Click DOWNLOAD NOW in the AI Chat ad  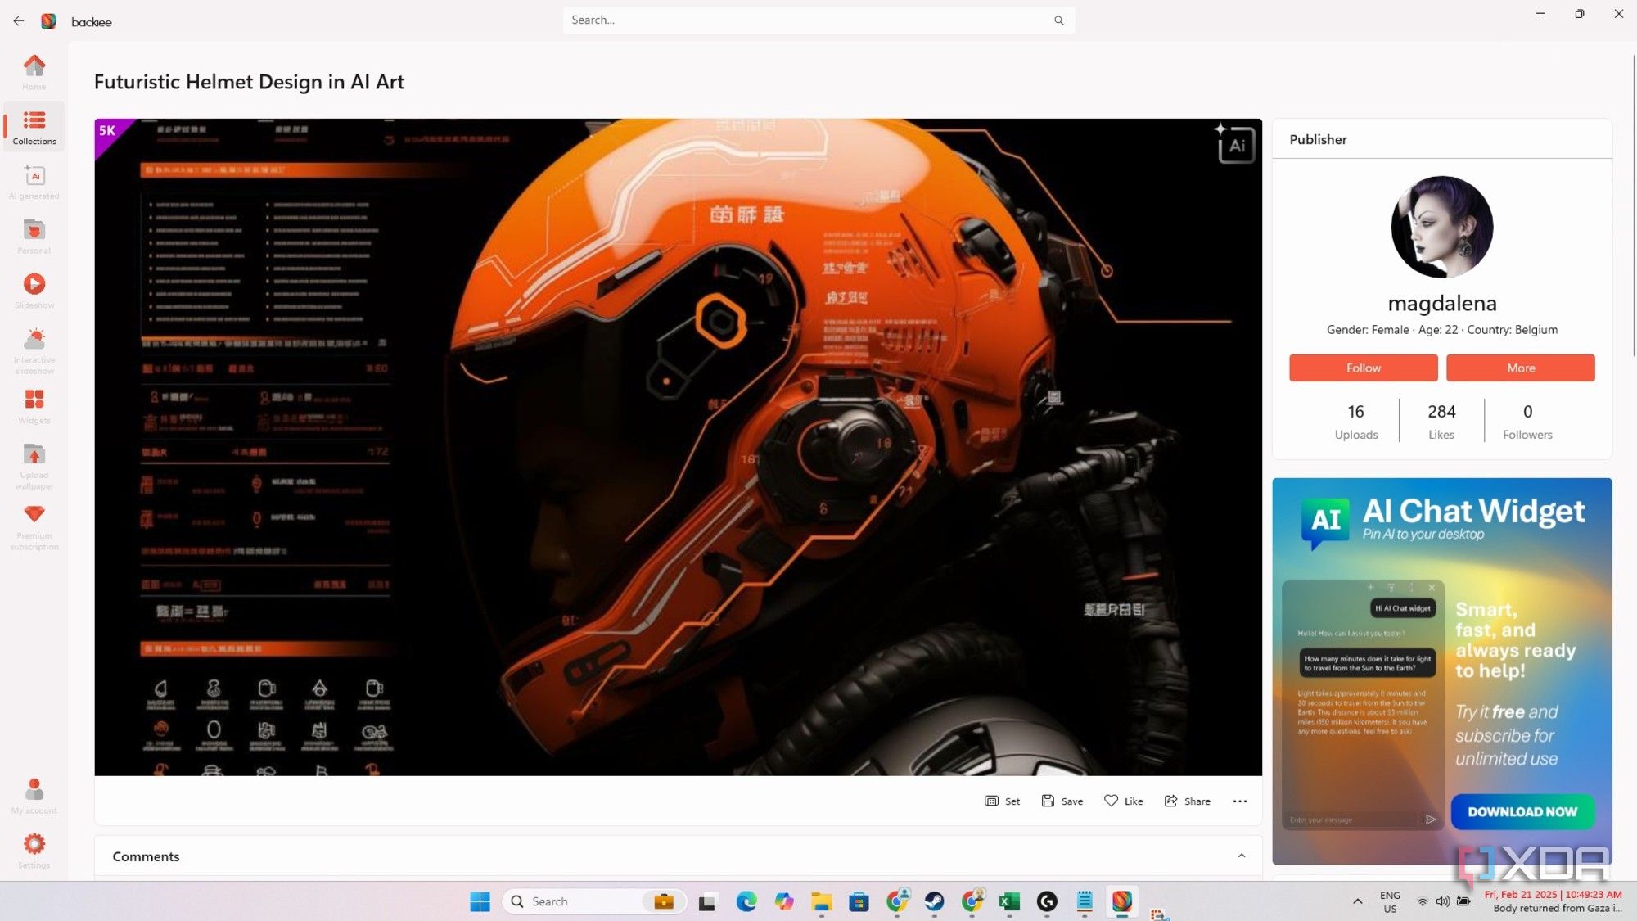(1522, 811)
